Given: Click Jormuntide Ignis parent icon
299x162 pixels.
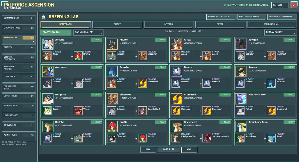Looking at the screenshot, I should pyautogui.click(x=207, y=138).
